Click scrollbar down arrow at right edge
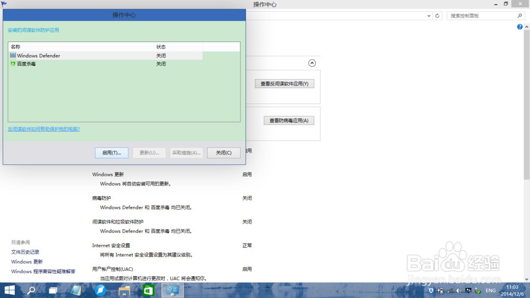This screenshot has height=298, width=530. 527,279
